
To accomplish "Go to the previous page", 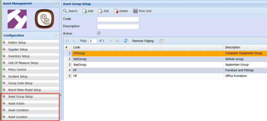I will (x=73, y=41).
